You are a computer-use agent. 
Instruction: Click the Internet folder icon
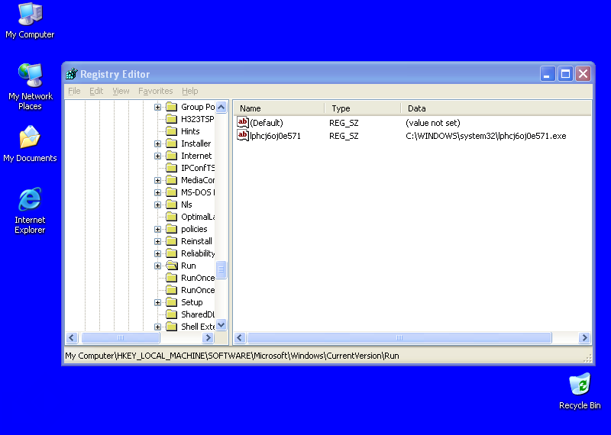tap(171, 156)
